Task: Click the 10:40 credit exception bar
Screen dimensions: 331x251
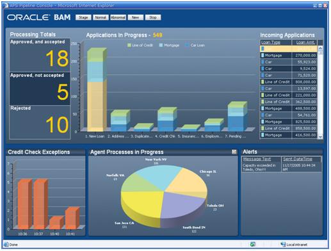Action: tap(56, 223)
